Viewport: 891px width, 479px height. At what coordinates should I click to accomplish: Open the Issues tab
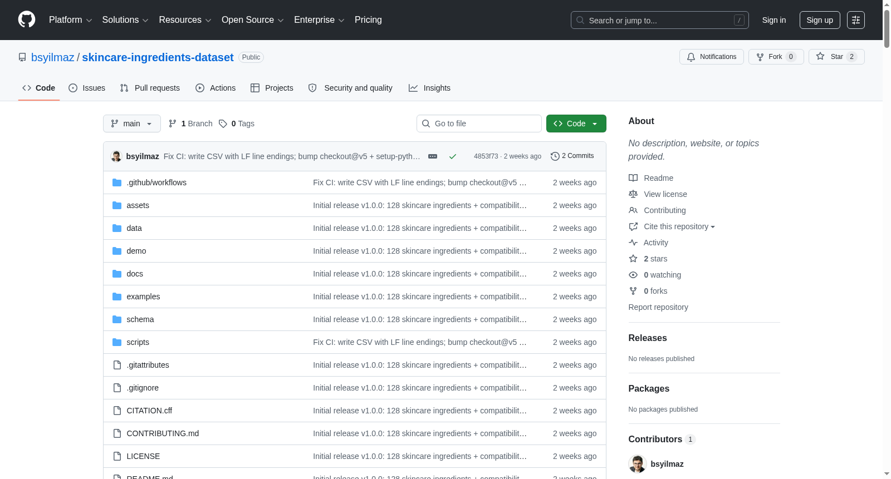(87, 88)
